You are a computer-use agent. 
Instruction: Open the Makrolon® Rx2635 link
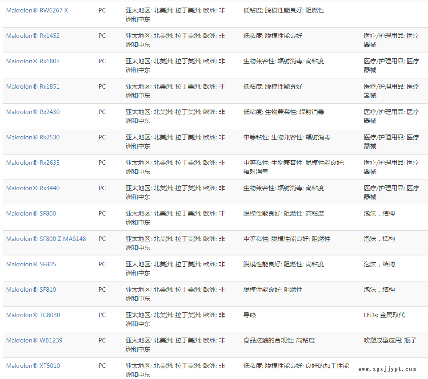[32, 163]
